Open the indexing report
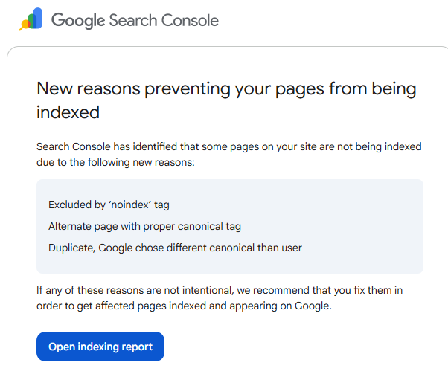The image size is (448, 380). click(100, 347)
